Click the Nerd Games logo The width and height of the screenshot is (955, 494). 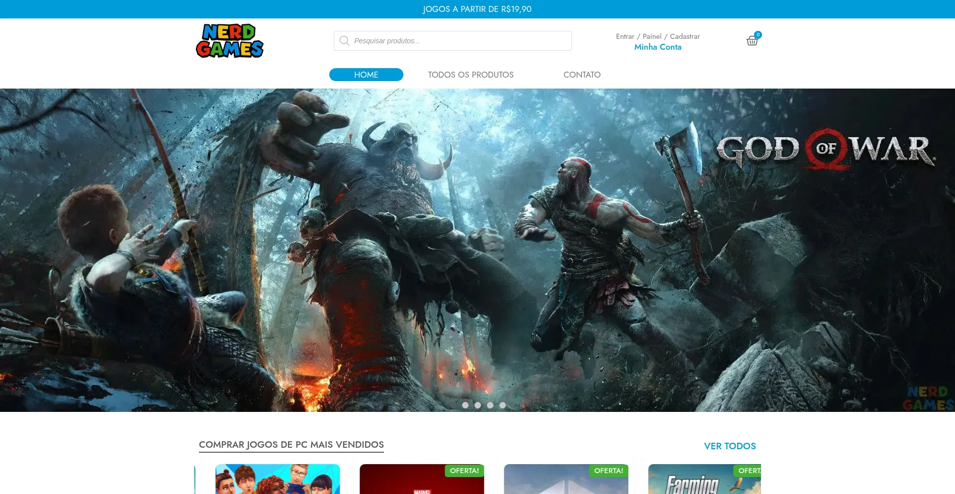[x=230, y=41]
